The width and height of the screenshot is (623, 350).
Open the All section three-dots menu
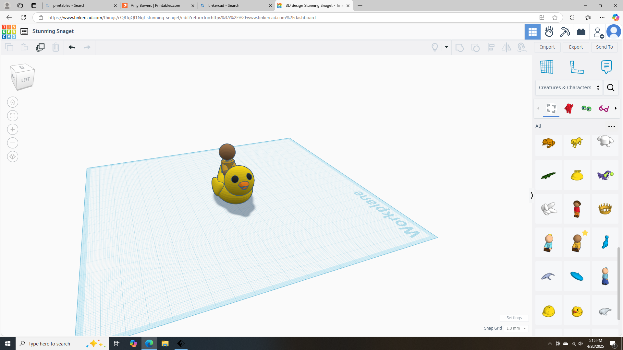612,126
